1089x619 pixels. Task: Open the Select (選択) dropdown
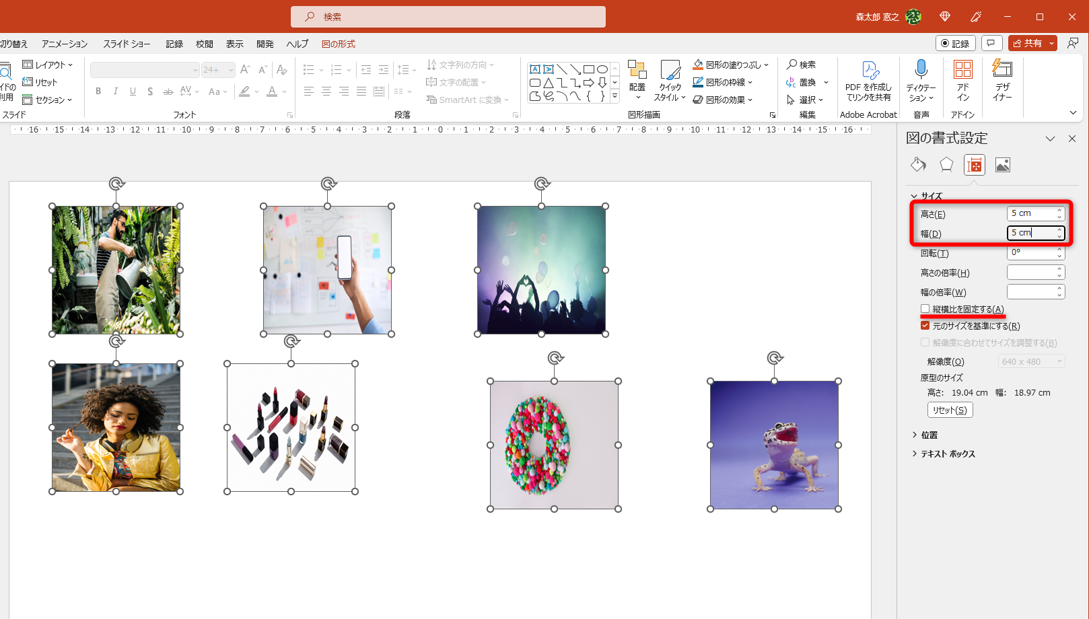[x=805, y=100]
